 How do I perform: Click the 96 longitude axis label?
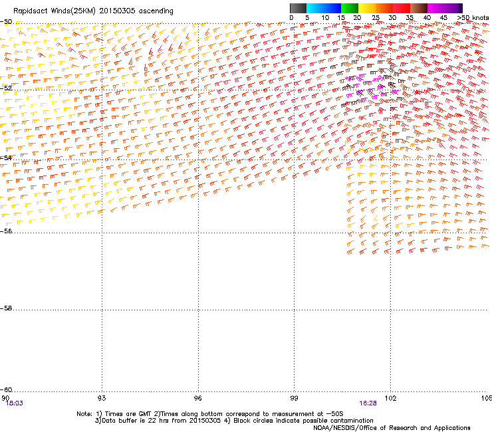point(198,398)
